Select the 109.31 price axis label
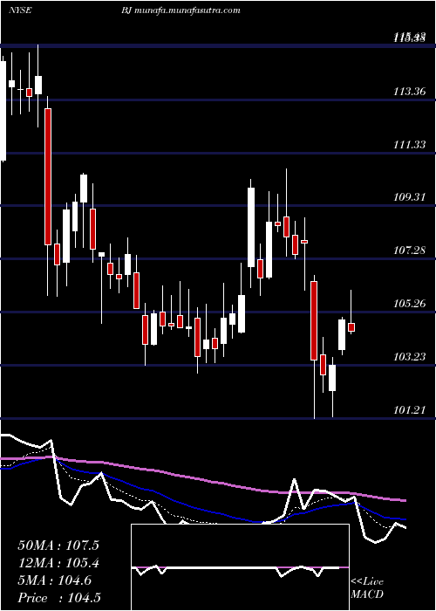 [410, 197]
